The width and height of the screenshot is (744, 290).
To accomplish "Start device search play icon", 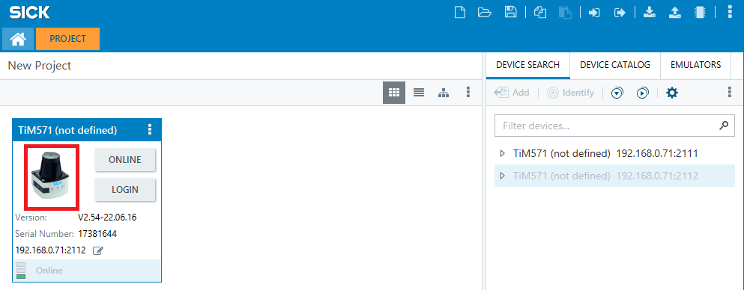I will (642, 93).
